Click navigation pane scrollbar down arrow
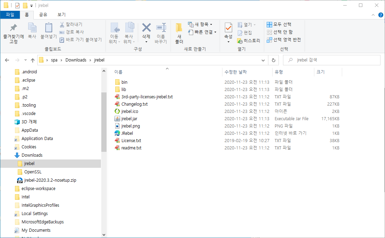Viewport: 385px width, 238px height. [104, 235]
